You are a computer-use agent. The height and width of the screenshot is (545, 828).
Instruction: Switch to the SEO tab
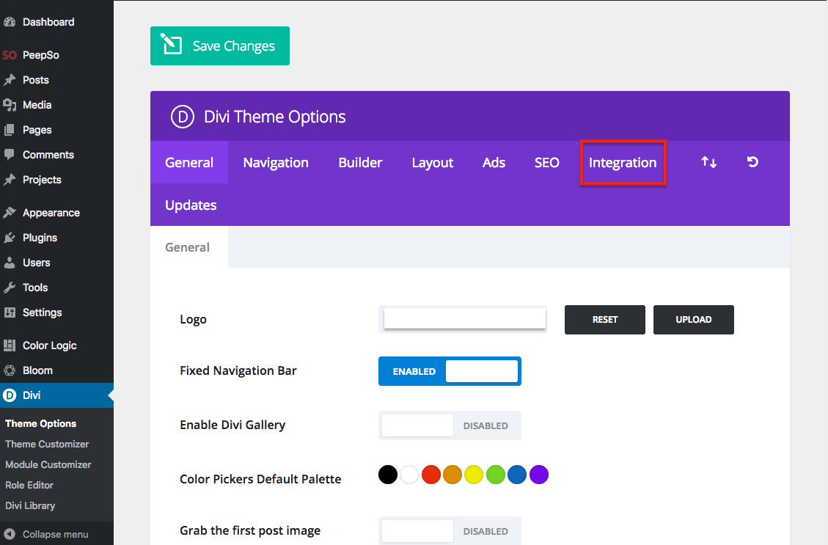pos(546,162)
